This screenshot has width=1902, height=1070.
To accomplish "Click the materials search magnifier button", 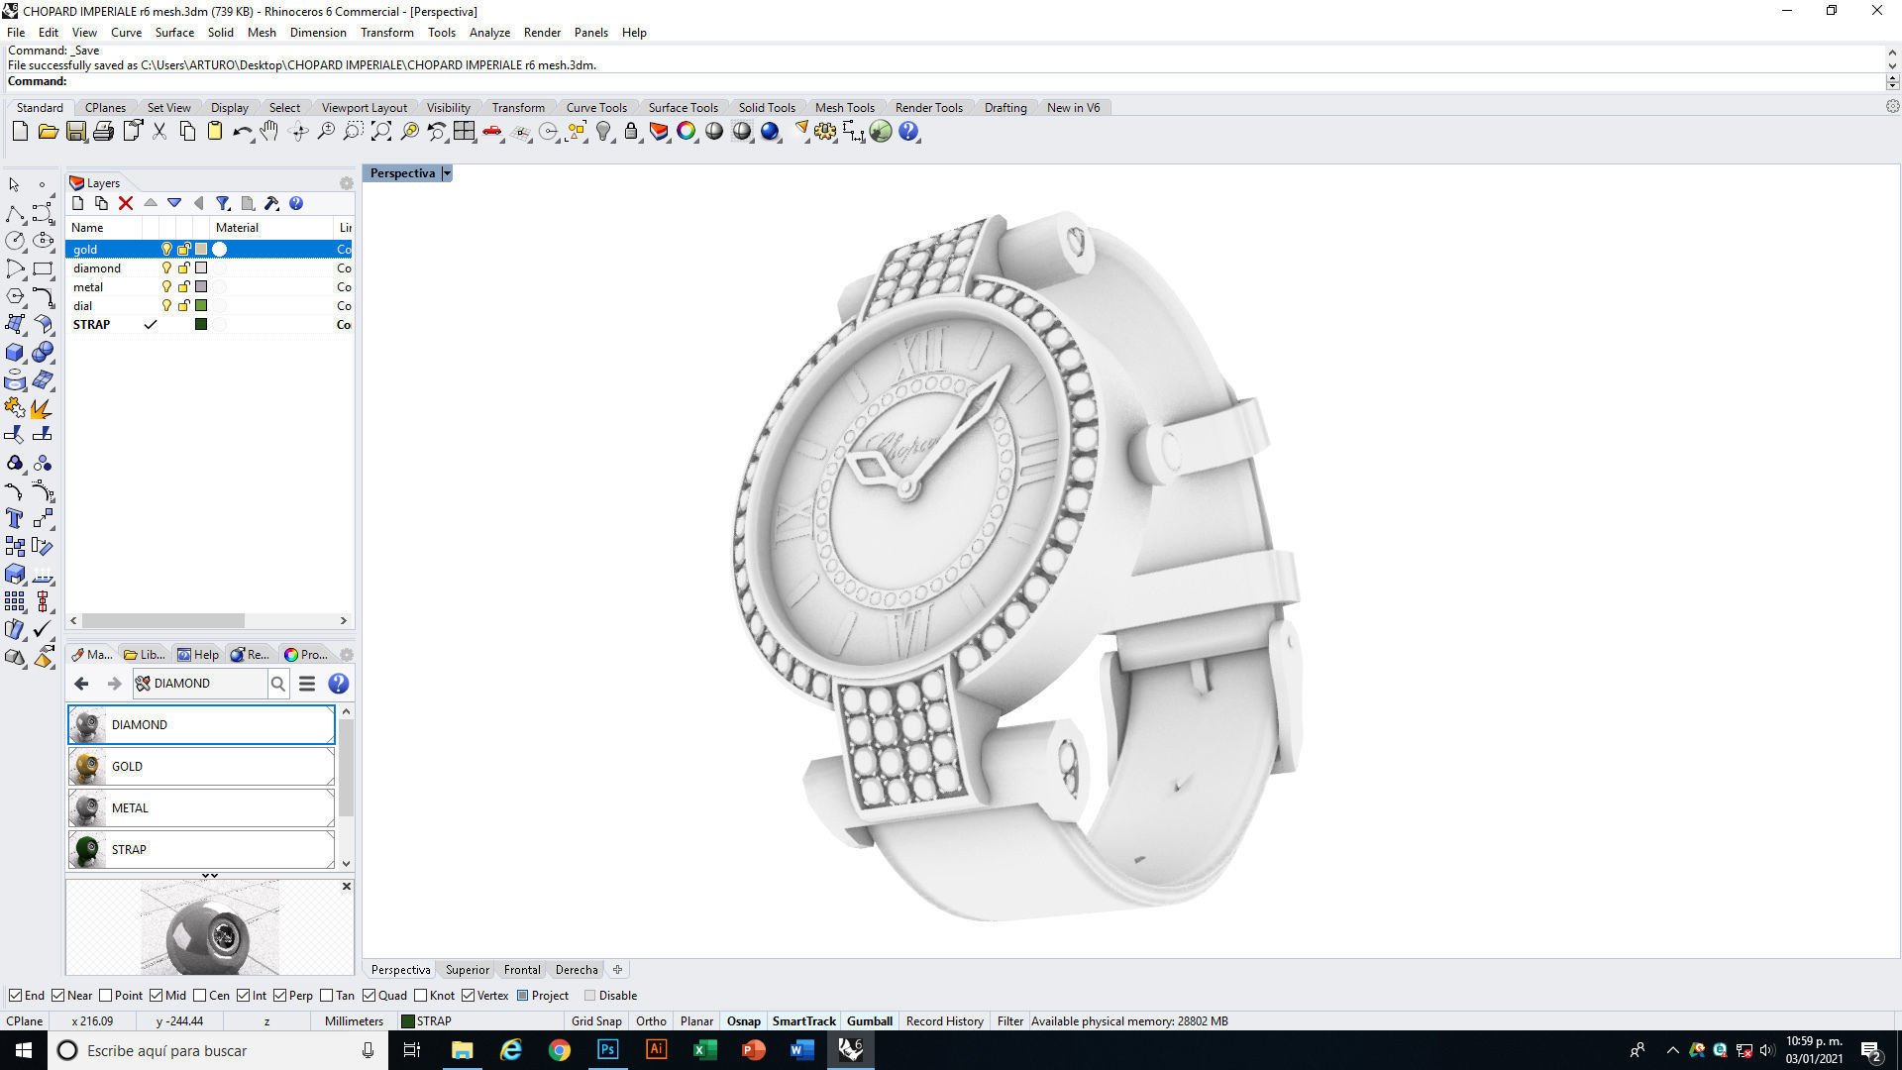I will tap(278, 684).
